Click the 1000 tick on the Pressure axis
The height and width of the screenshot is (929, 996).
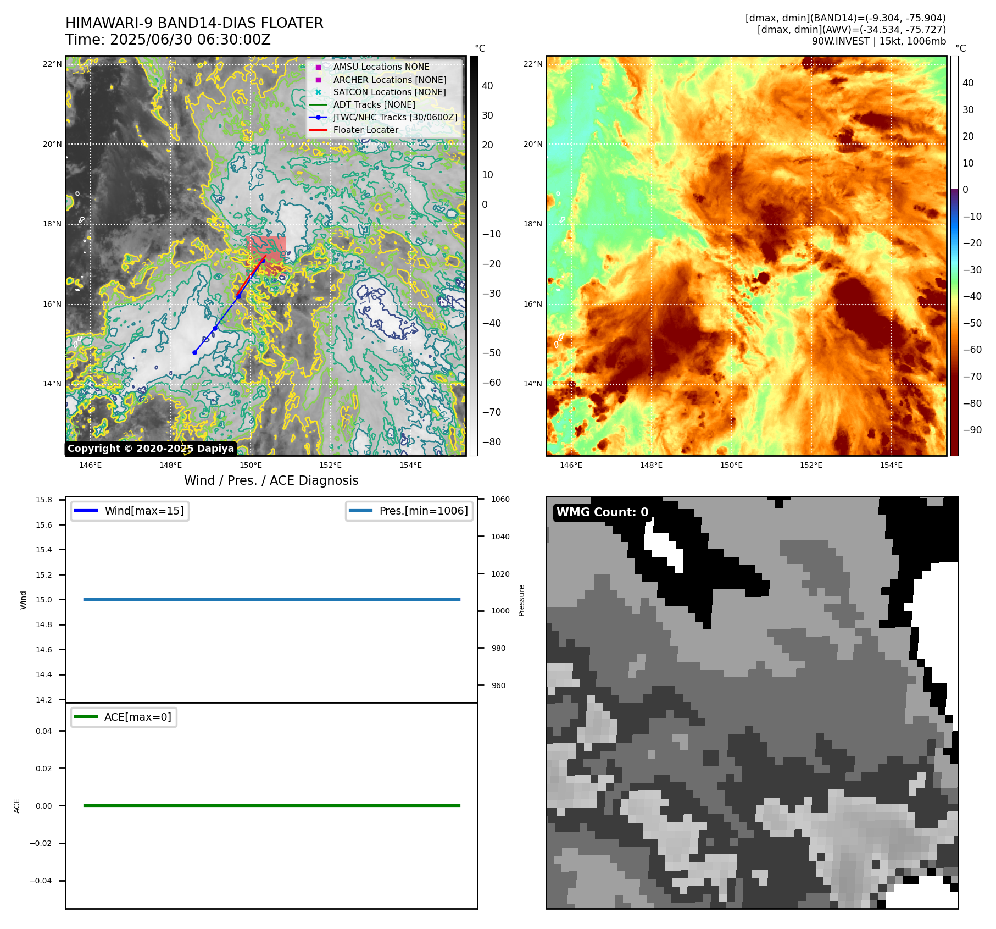500,611
